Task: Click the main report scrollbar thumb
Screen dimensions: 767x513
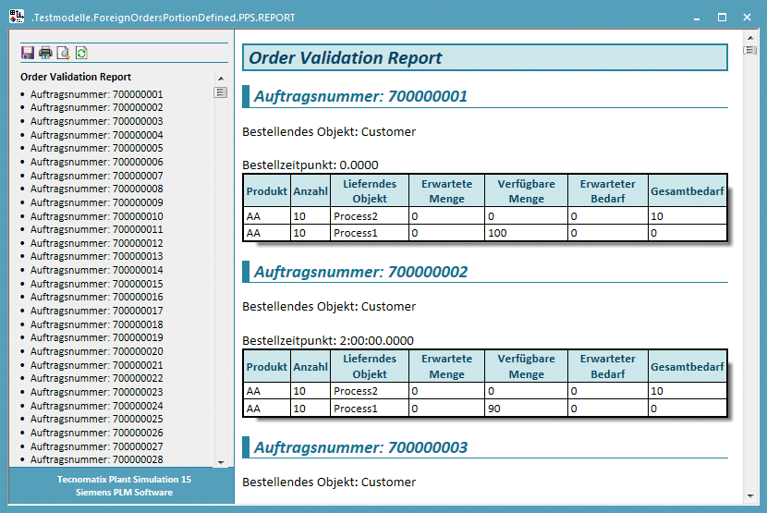Action: 749,51
